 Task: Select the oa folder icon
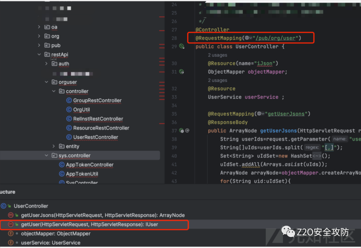click(47, 27)
